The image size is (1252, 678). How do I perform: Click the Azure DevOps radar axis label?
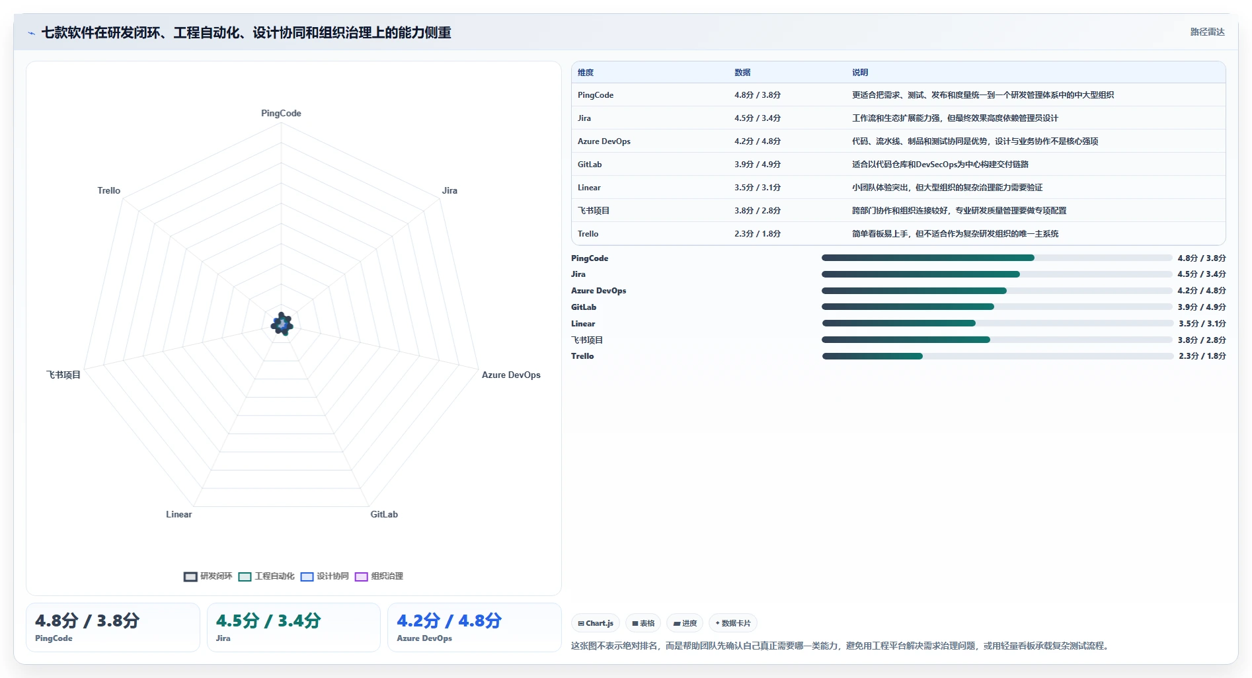point(511,375)
